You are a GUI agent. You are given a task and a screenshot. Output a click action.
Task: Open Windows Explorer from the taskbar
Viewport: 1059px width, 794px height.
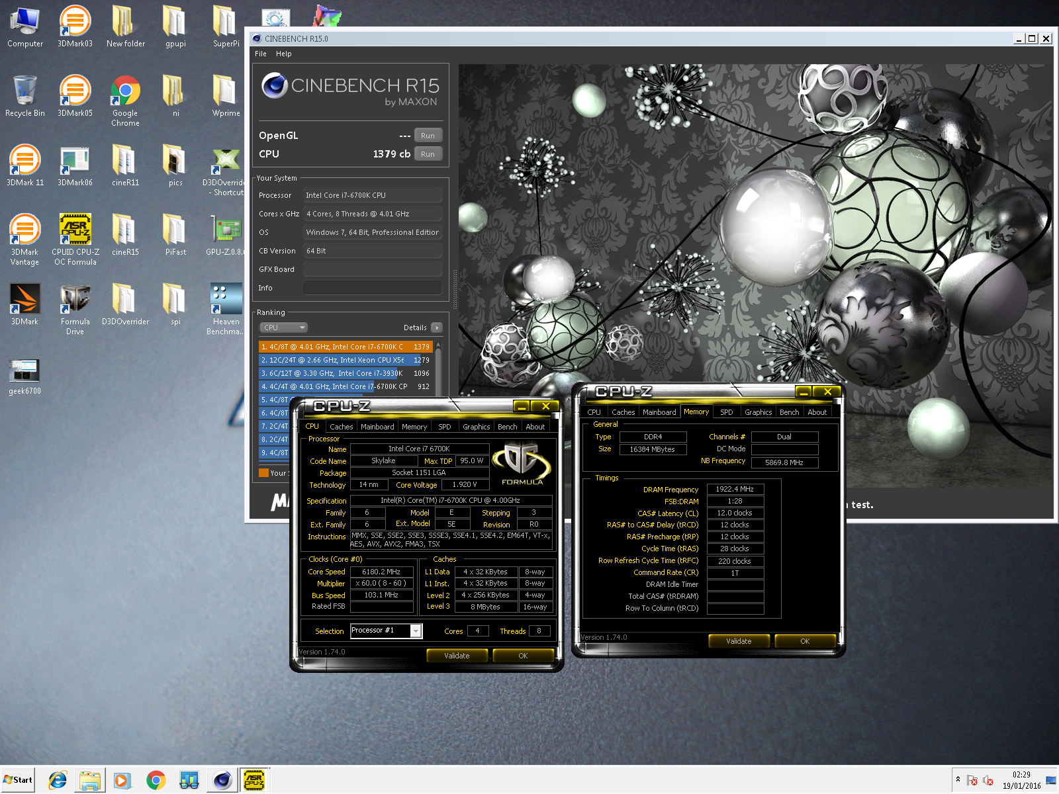(x=90, y=780)
